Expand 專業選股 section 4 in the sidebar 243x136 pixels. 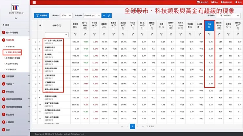point(15,92)
